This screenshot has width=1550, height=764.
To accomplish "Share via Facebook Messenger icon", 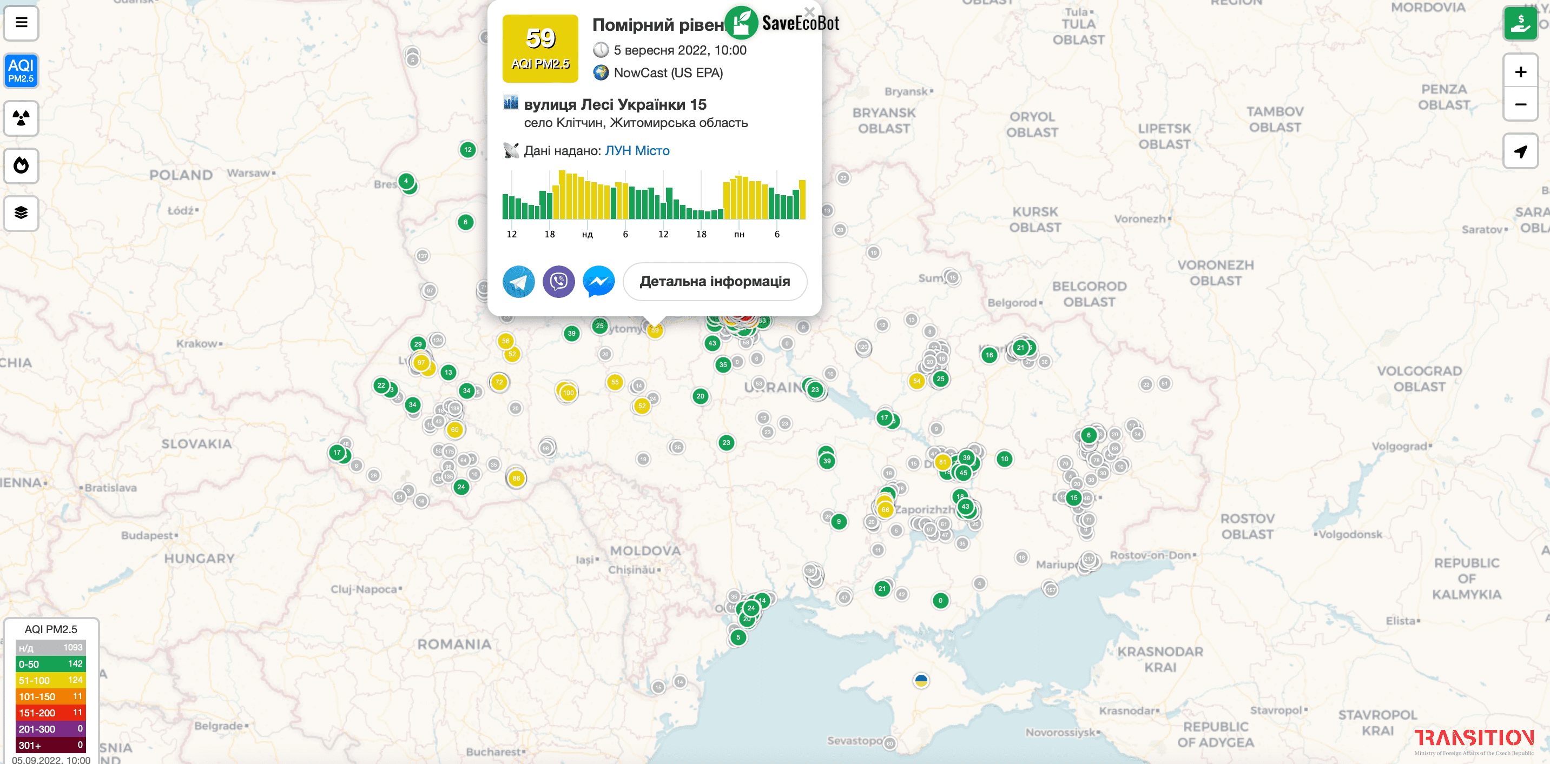I will [599, 282].
